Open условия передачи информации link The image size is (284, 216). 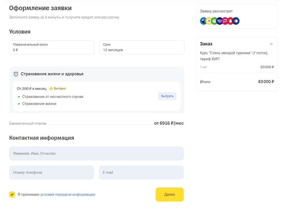pyautogui.click(x=68, y=194)
